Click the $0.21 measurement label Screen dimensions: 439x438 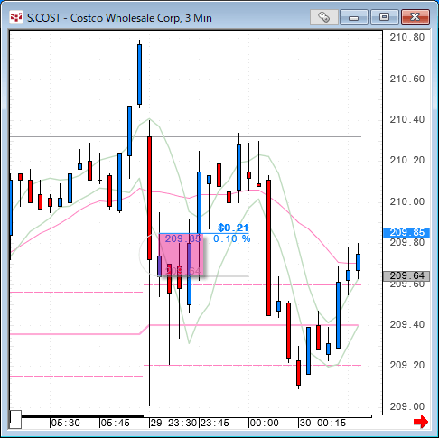coord(233,228)
